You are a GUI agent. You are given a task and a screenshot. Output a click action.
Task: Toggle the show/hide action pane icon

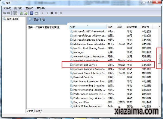pyautogui.click(x=36, y=13)
